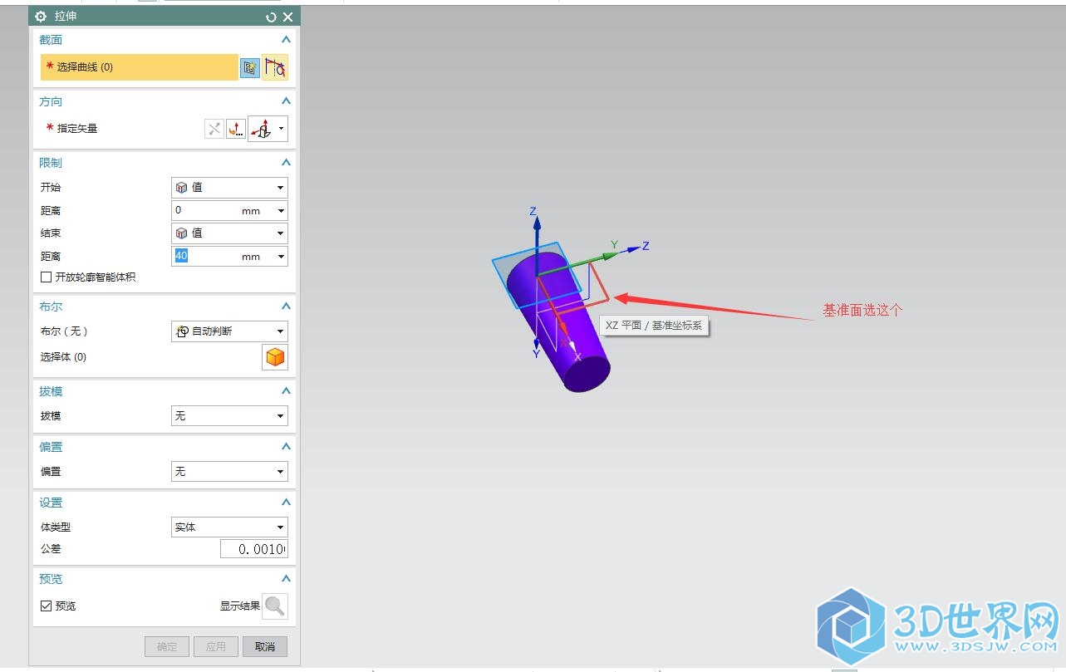Screen dimensions: 1066x672
Task: Close the 拉伸 dialog with the X
Action: click(288, 17)
